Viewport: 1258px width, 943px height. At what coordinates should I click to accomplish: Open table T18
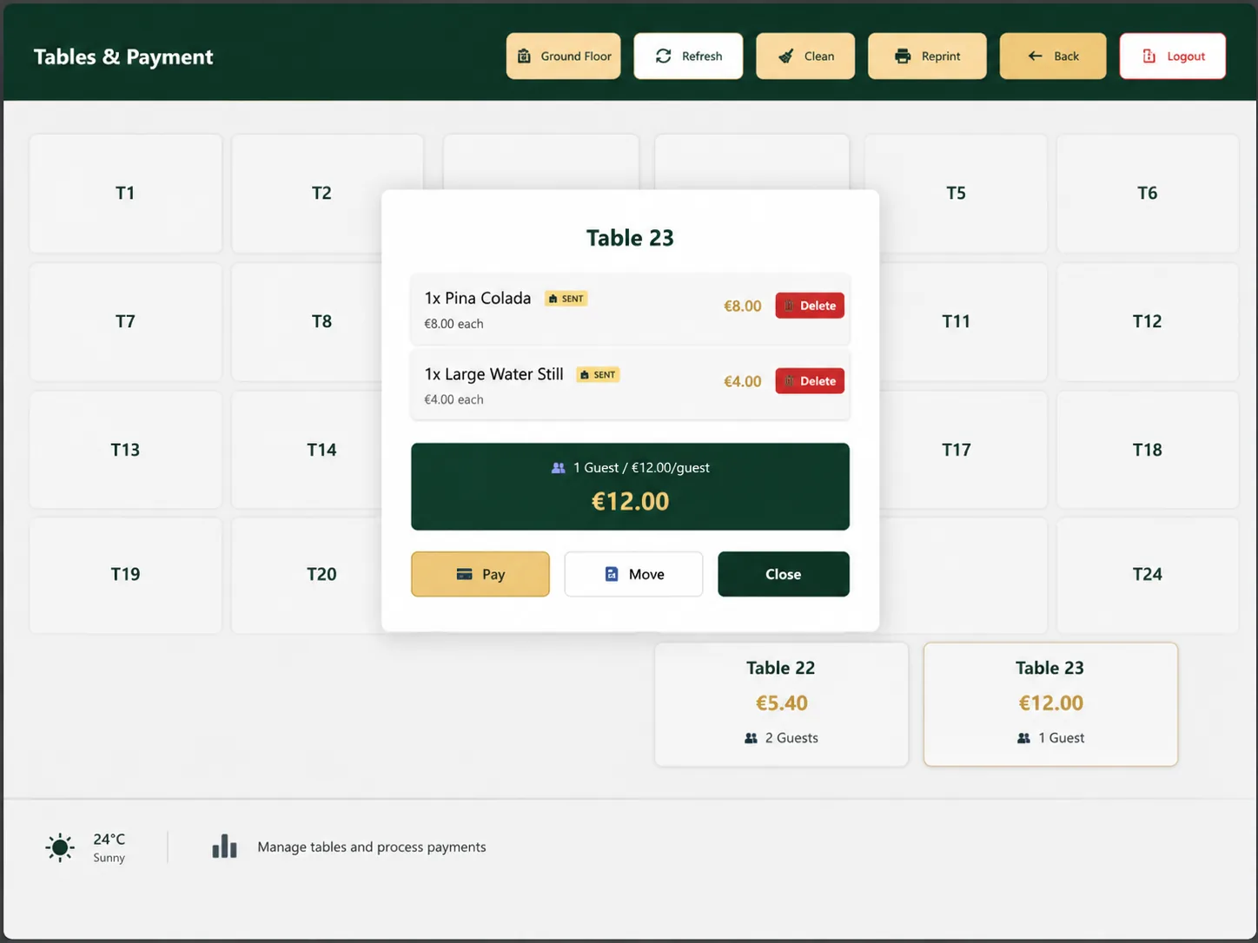pyautogui.click(x=1148, y=450)
